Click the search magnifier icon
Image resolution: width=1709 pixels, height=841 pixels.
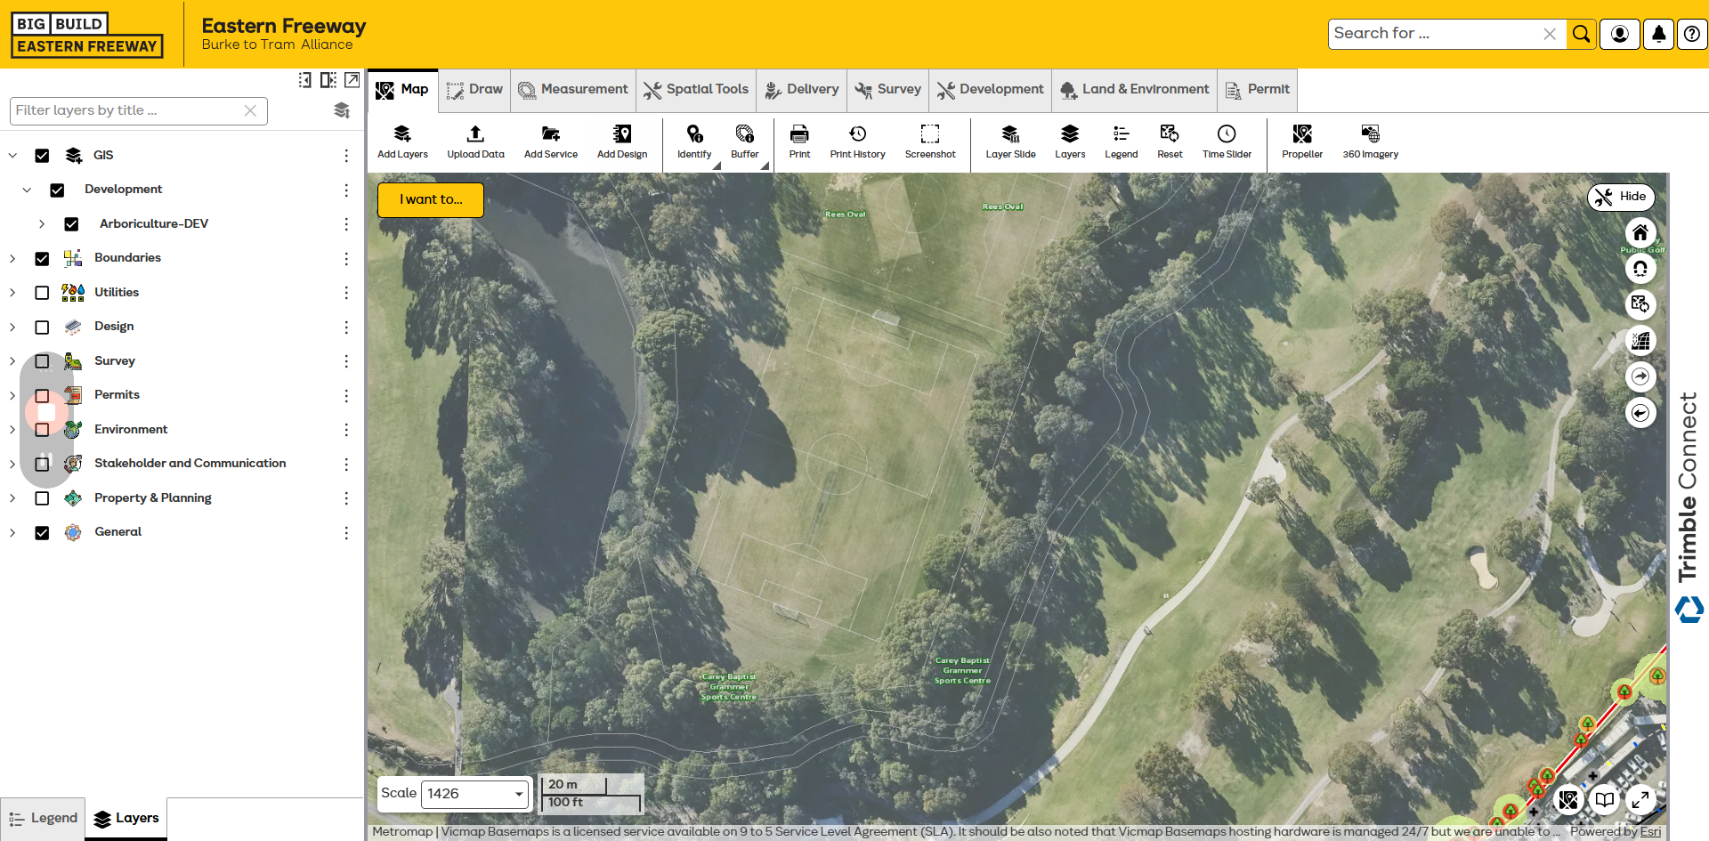pos(1581,34)
